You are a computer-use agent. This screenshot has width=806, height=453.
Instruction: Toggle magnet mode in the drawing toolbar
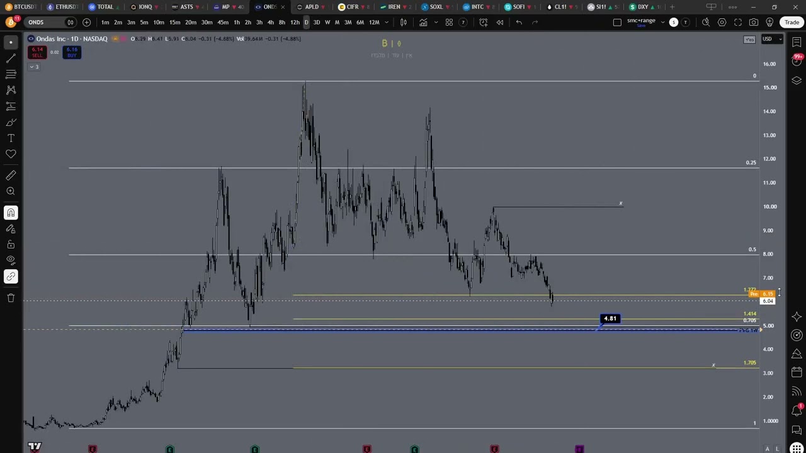pos(11,213)
